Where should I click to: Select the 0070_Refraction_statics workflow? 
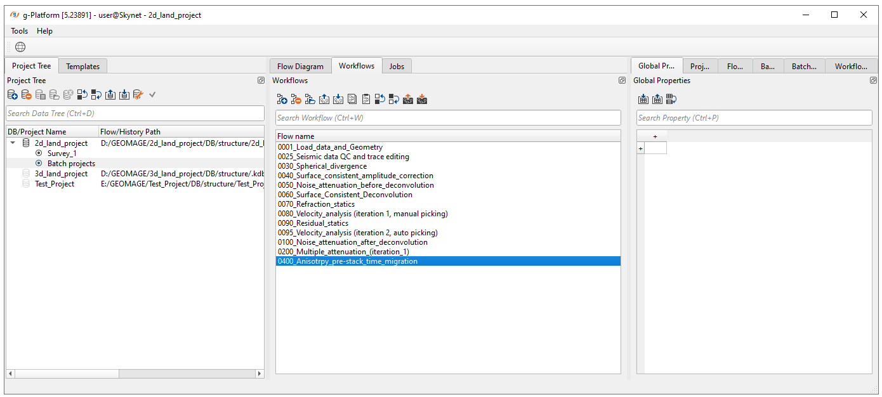(316, 204)
